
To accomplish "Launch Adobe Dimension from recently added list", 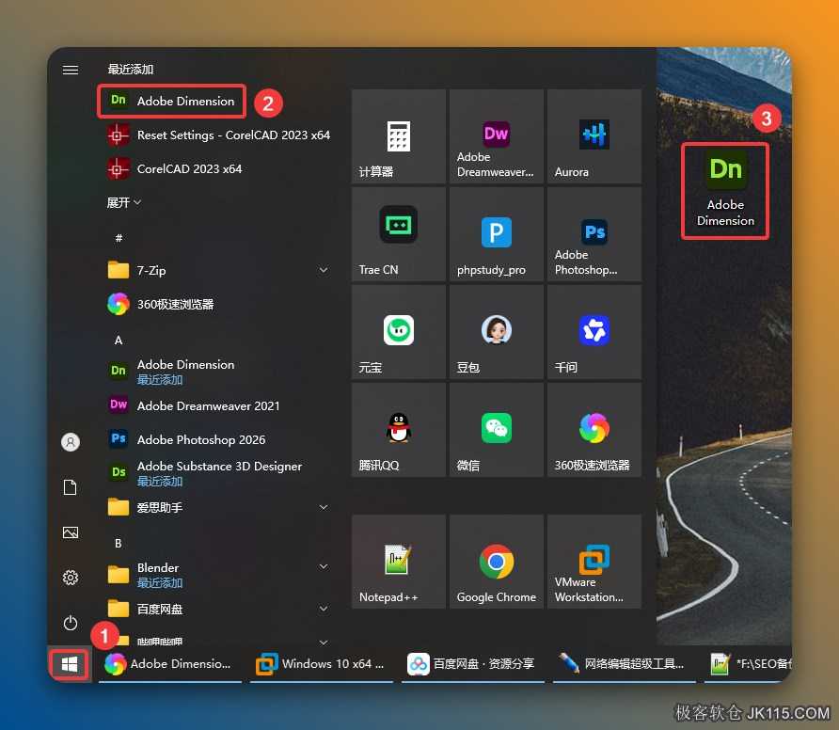I will point(172,101).
